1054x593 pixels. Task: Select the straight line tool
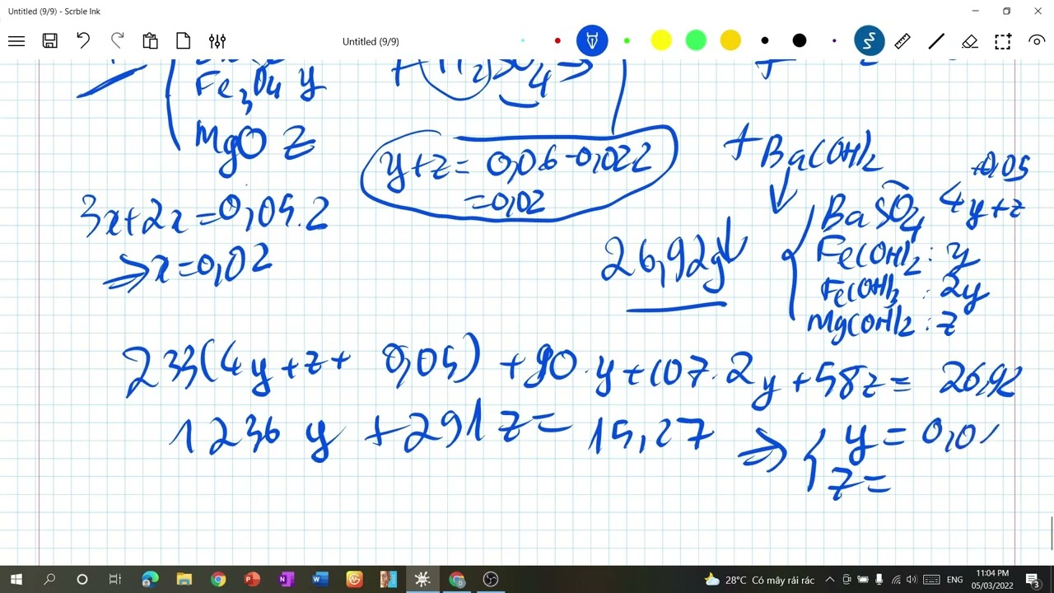tap(936, 41)
